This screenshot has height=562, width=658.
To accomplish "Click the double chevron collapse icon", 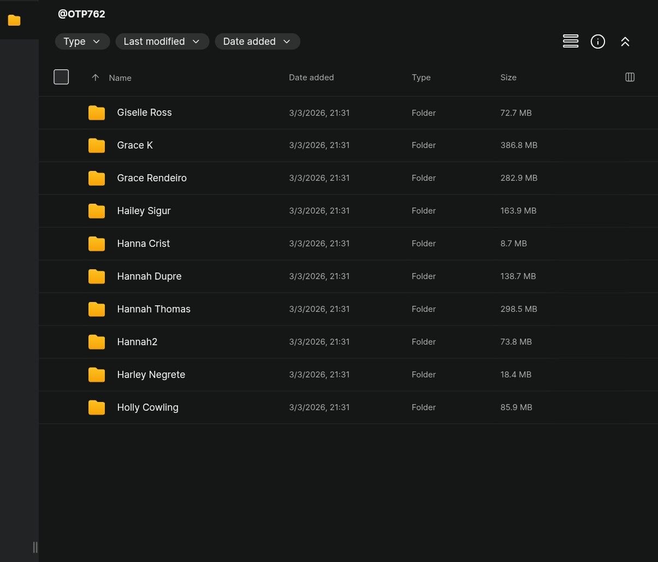I will [x=625, y=42].
